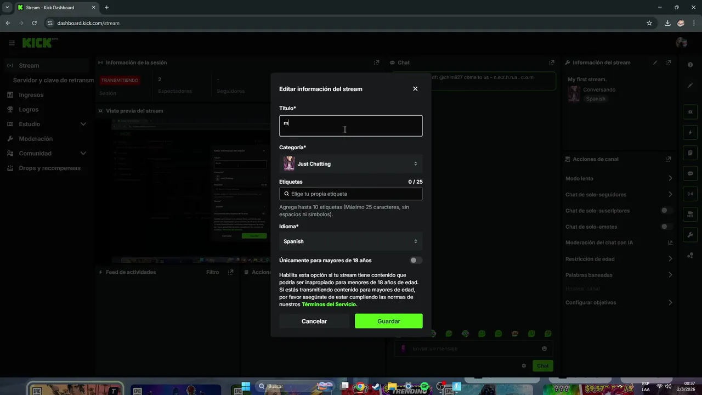702x395 pixels.
Task: Click the broadcast signal icon in right rail
Action: (x=690, y=194)
